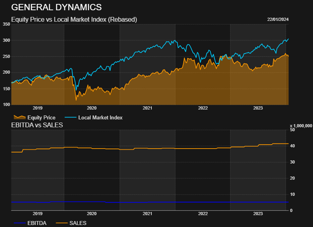Click the '2019' label under the equity chart
This screenshot has width=313, height=227.
pyautogui.click(x=38, y=108)
